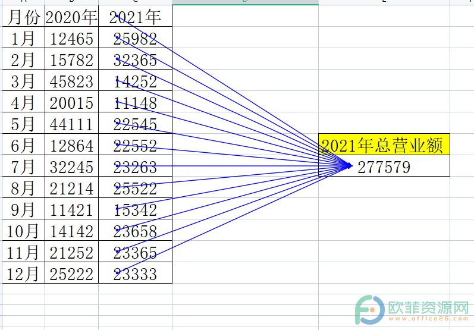Select cell with value 14142
Image resolution: width=474 pixels, height=330 pixels.
[71, 230]
